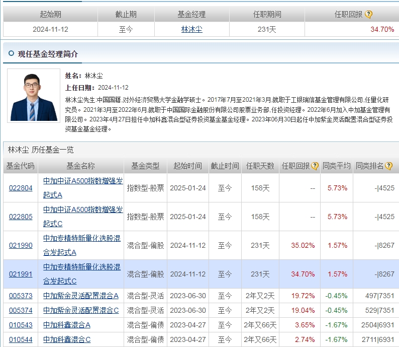Screen dimensions: 399x347
Task: Click 2年又66天 tenure for 中加科鑫混合A
Action: 260,325
